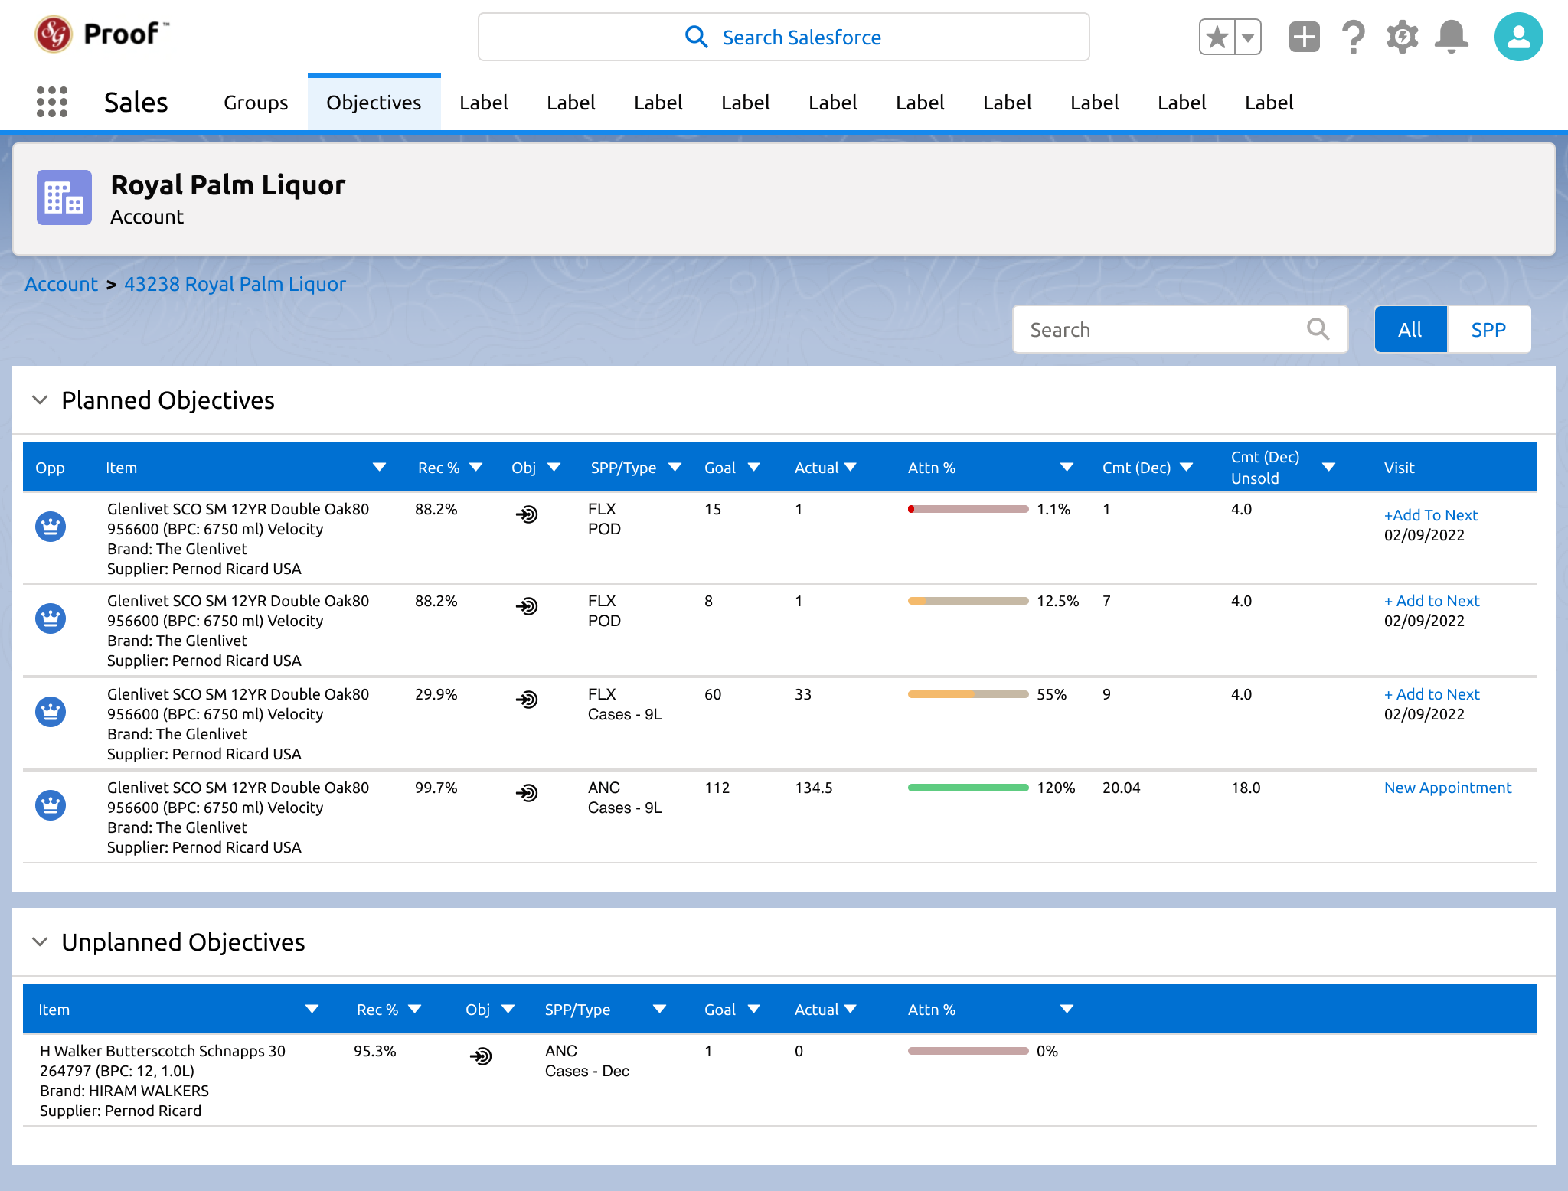
Task: Collapse the Unplanned Objectives section
Action: coord(40,942)
